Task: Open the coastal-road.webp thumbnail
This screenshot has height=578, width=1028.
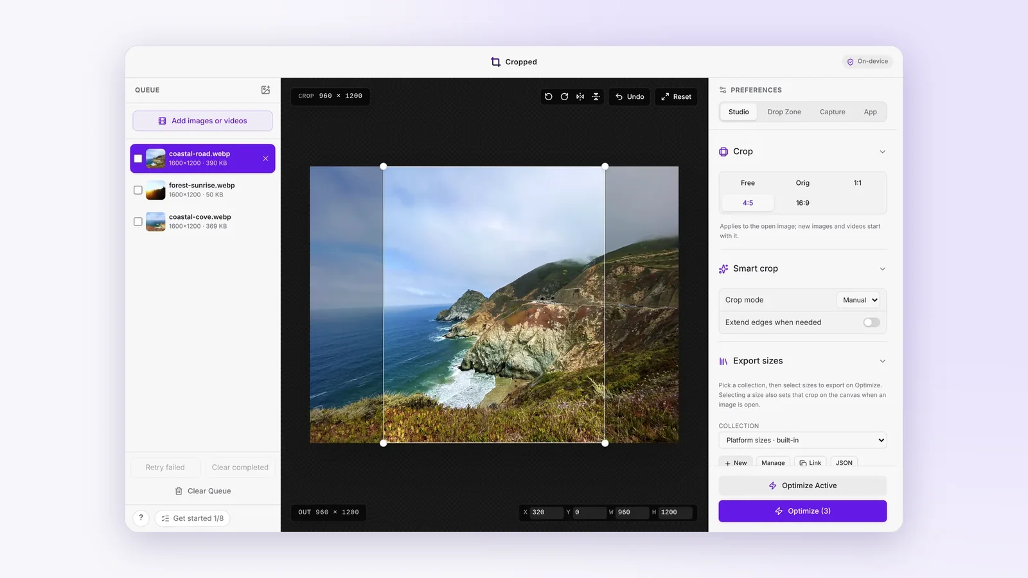Action: 155,159
